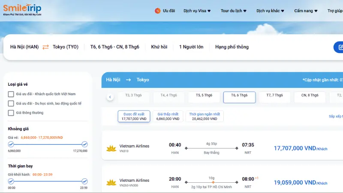Sort by Giá thấp nhất 6,860,000 VND
The width and height of the screenshot is (343, 193).
(x=168, y=116)
